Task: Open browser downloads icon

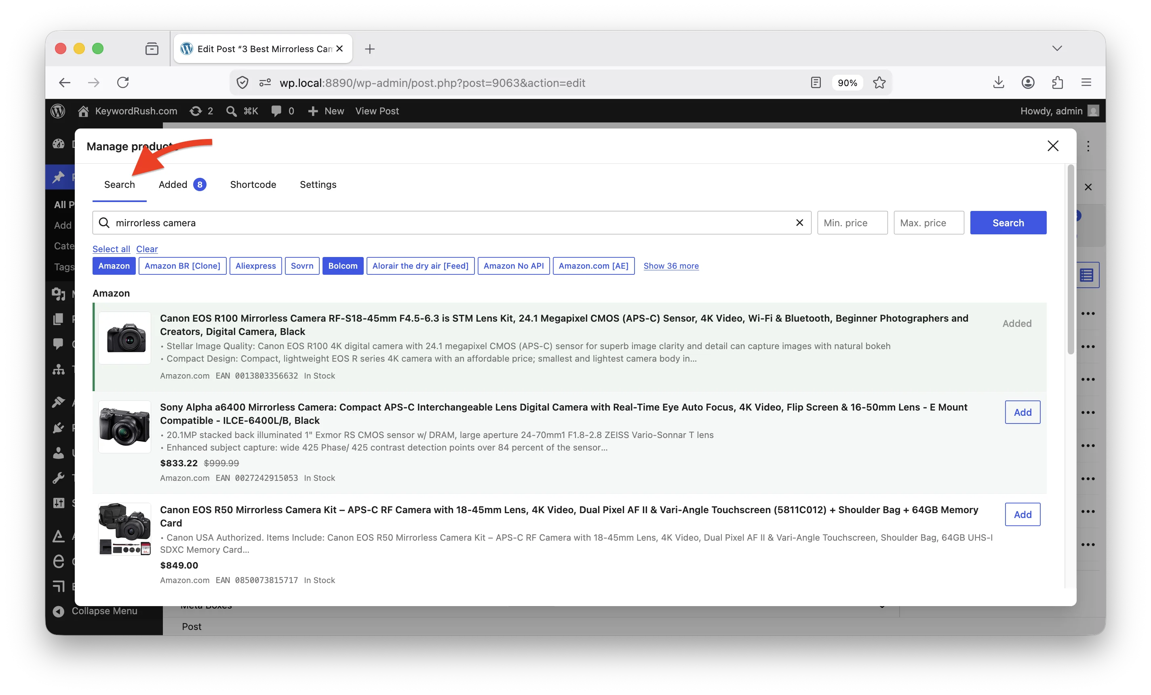Action: click(x=998, y=83)
